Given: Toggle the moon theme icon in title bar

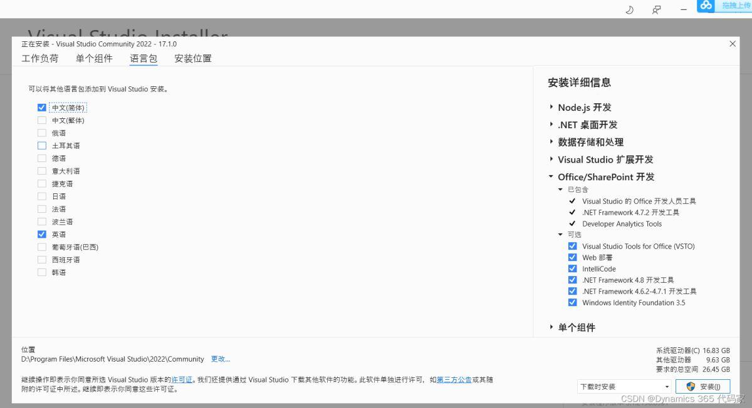Looking at the screenshot, I should [x=630, y=9].
